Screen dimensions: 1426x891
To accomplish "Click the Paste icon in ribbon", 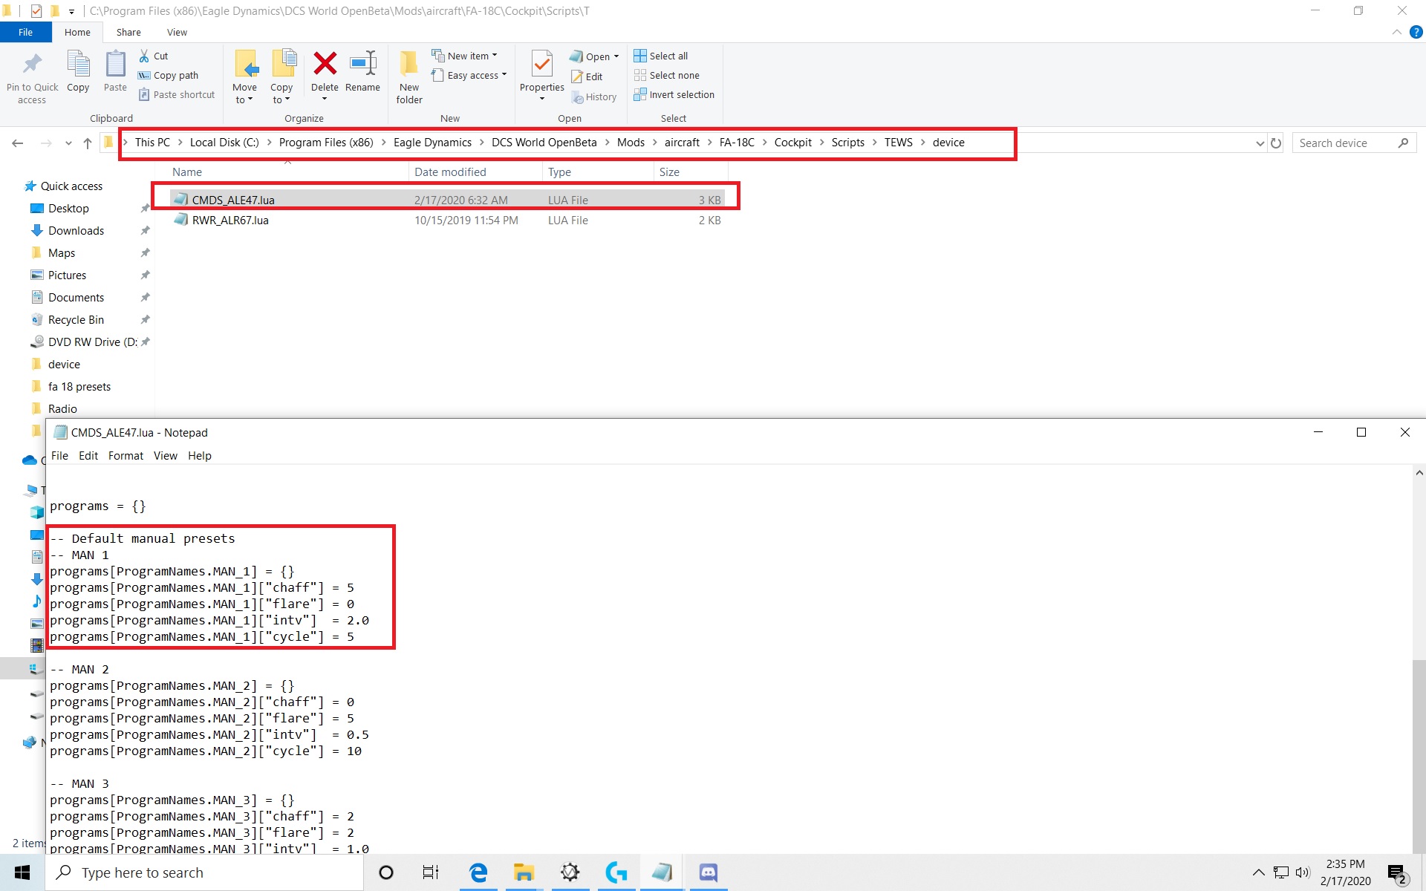I will [x=115, y=64].
